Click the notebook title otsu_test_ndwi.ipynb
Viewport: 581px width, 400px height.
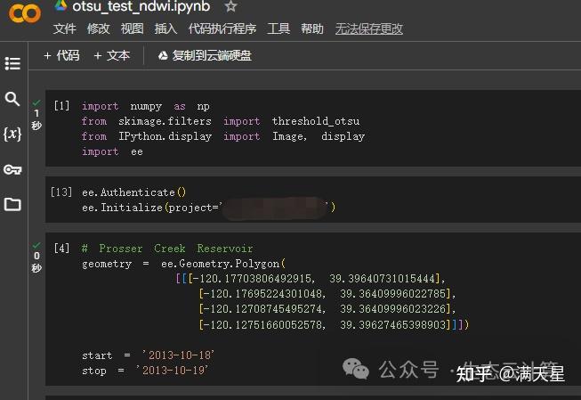pyautogui.click(x=141, y=6)
